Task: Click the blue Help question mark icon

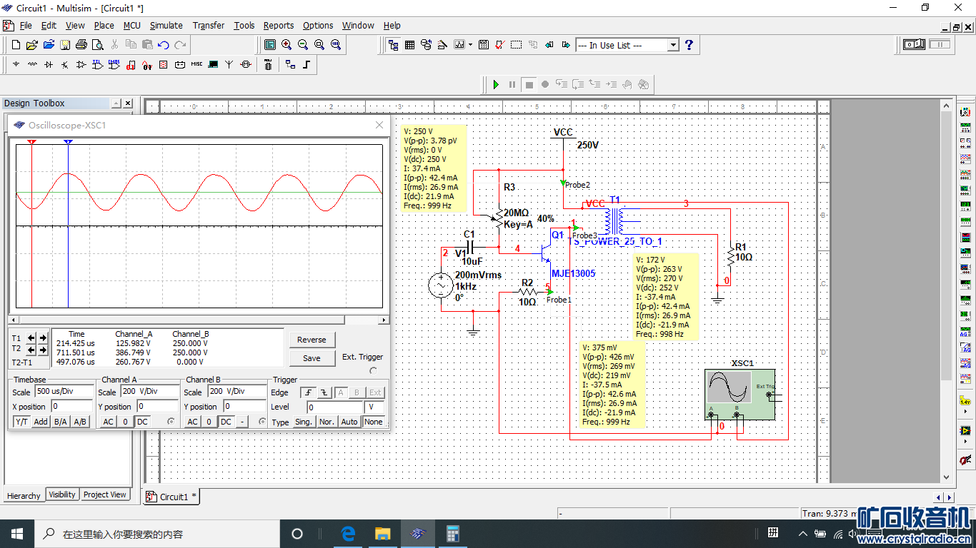Action: [689, 45]
